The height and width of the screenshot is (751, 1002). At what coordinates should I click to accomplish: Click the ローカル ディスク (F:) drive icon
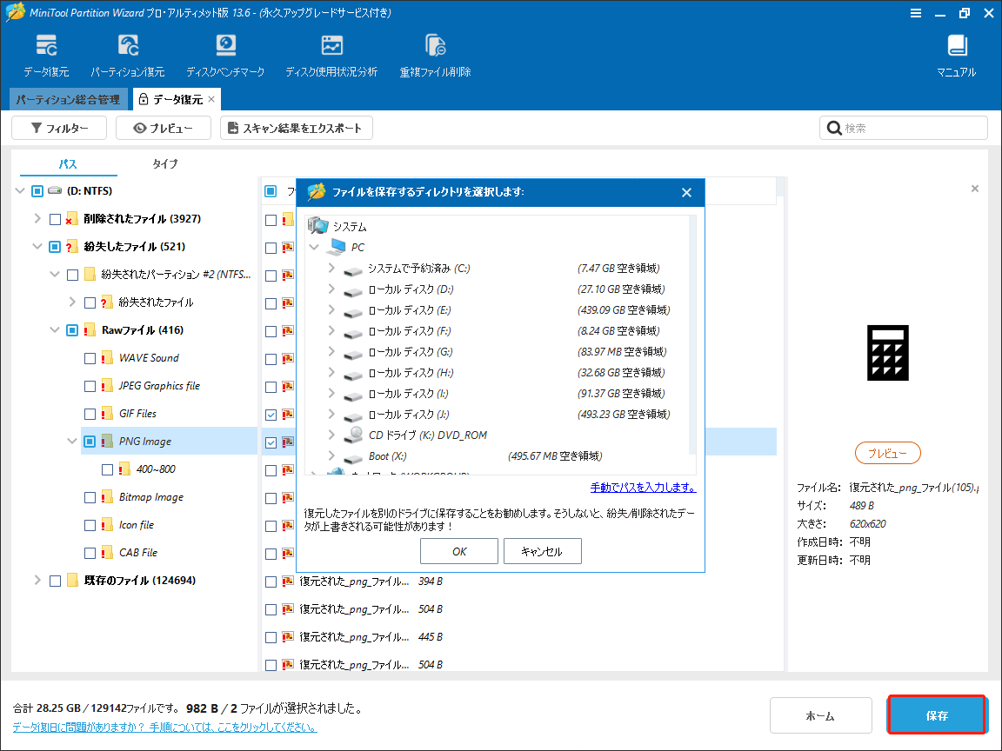tap(353, 333)
